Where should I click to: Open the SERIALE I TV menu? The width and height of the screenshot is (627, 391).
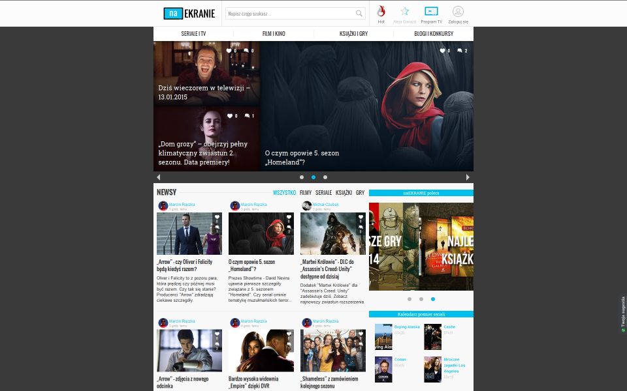point(193,34)
